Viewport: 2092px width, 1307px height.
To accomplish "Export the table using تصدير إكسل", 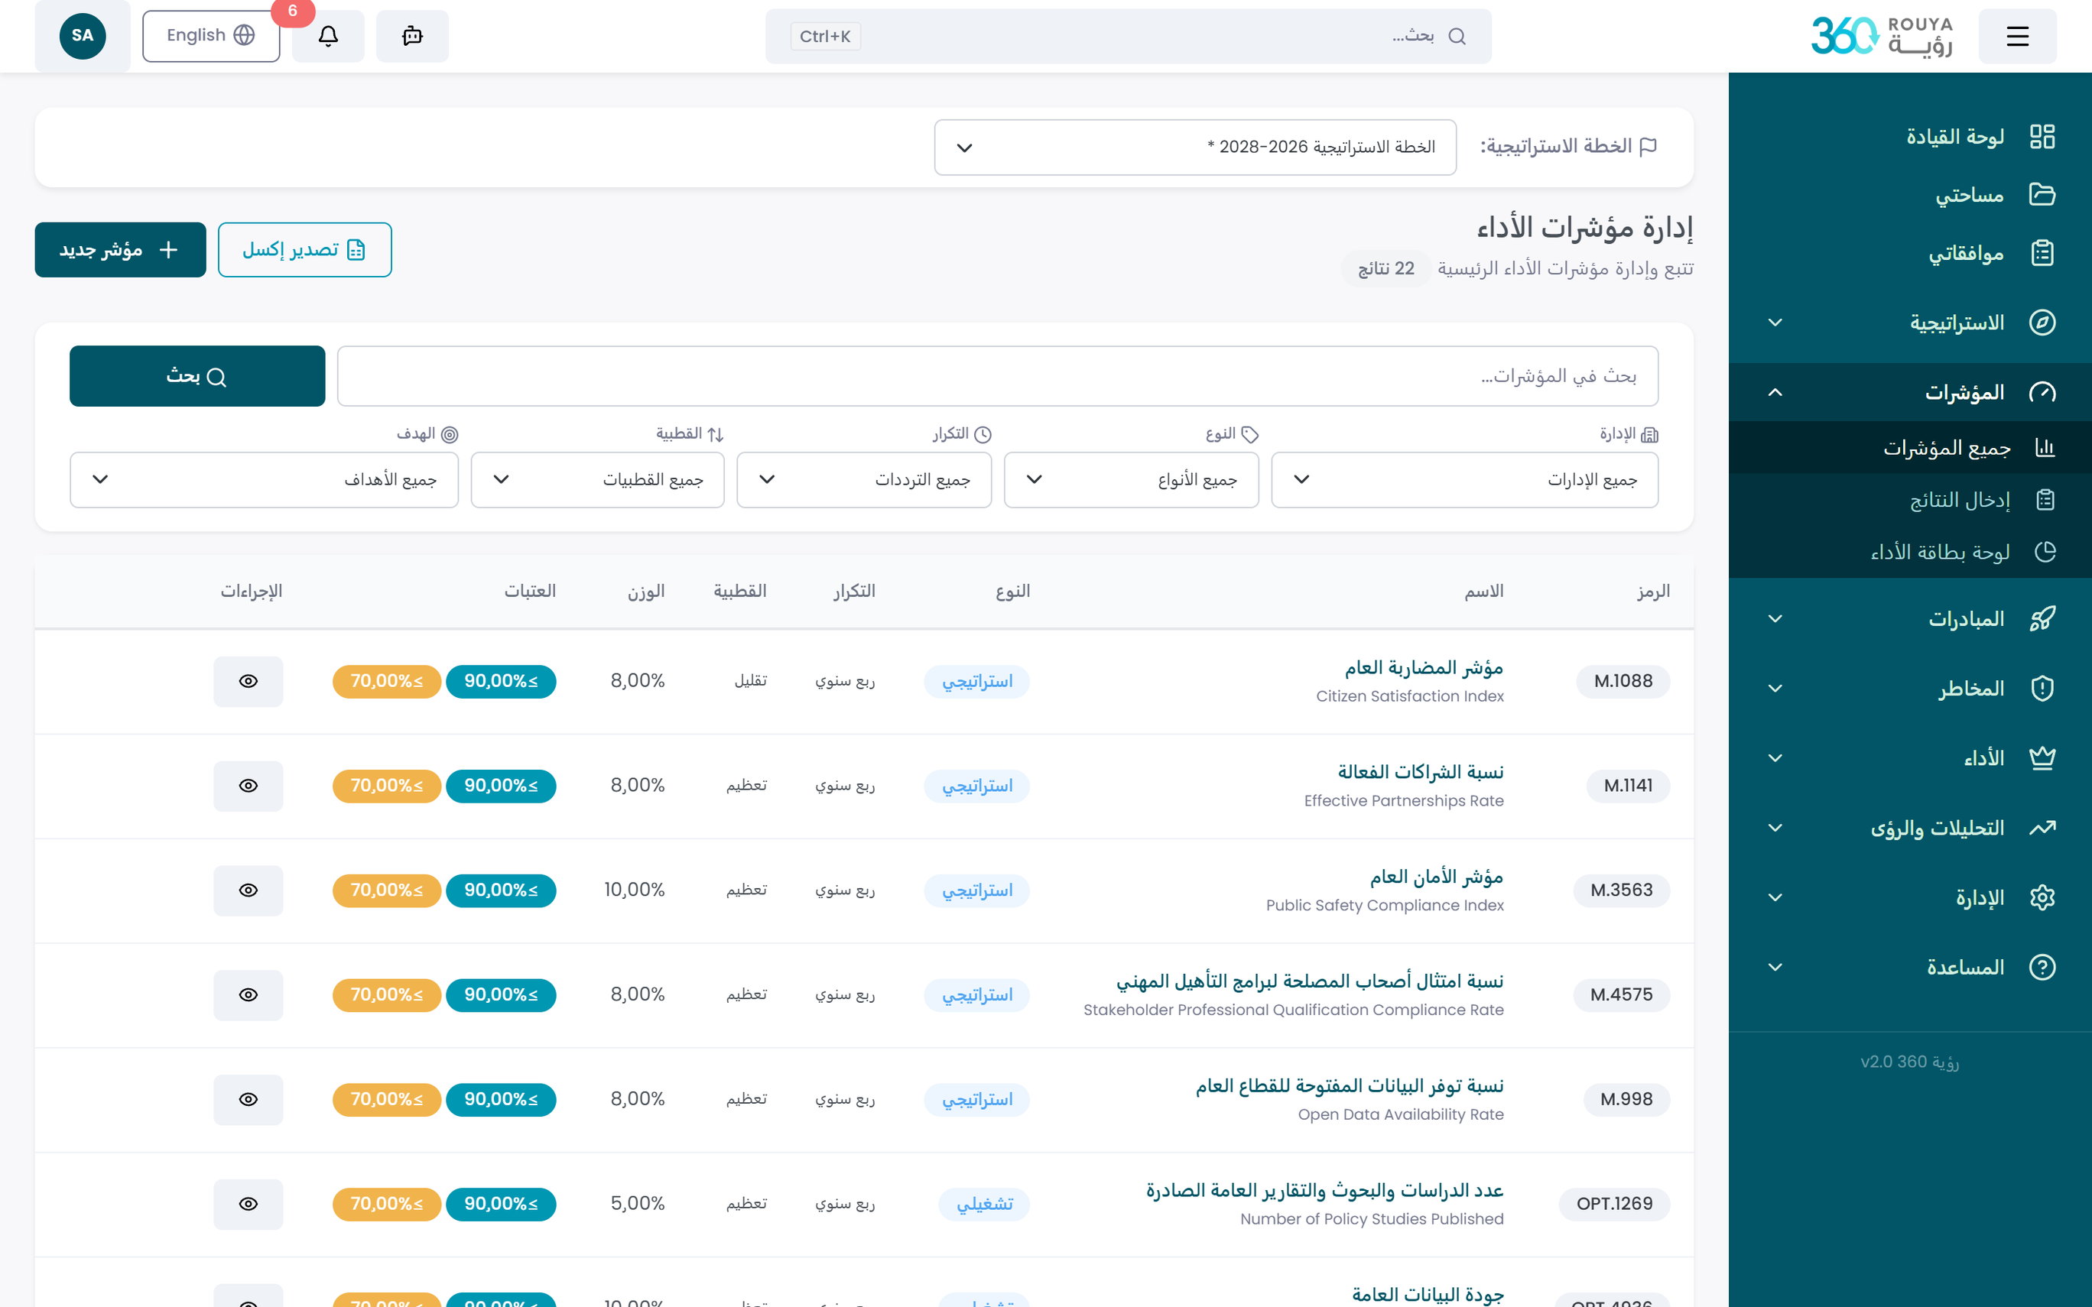I will tap(304, 250).
